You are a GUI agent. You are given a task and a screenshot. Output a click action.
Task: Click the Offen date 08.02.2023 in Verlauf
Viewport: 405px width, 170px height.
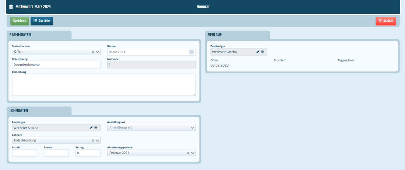coord(220,65)
